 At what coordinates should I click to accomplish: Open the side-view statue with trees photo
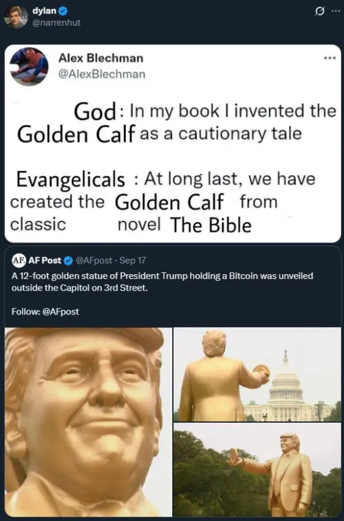coord(257,470)
